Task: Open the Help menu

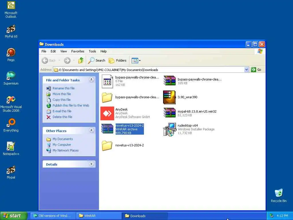Action: coord(104,51)
